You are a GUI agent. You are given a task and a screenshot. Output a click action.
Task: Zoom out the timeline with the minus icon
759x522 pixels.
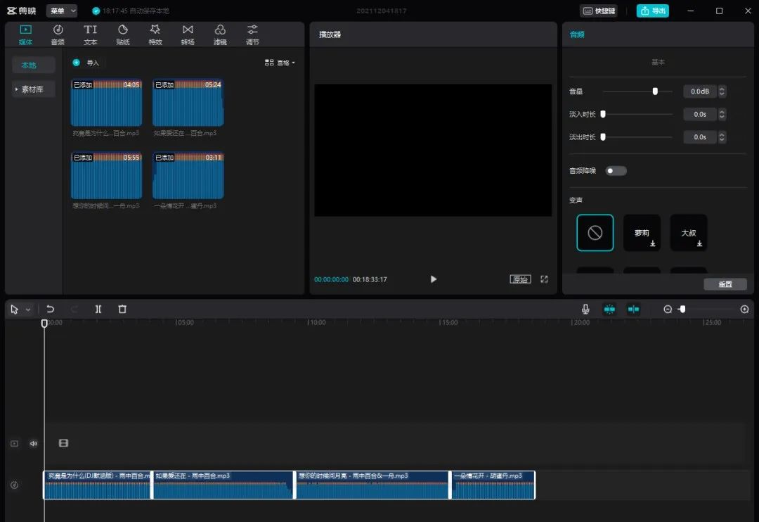pyautogui.click(x=668, y=309)
